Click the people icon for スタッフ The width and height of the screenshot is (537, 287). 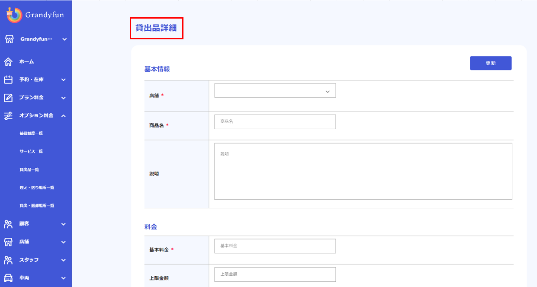(x=8, y=260)
